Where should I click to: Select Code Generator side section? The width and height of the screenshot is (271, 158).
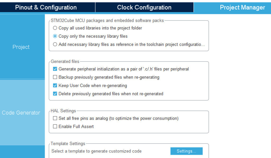pos(21,113)
